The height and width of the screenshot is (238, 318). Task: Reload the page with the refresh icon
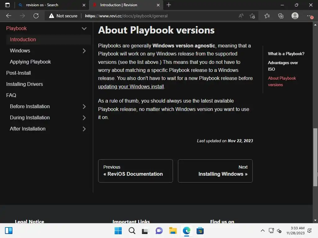(x=36, y=16)
